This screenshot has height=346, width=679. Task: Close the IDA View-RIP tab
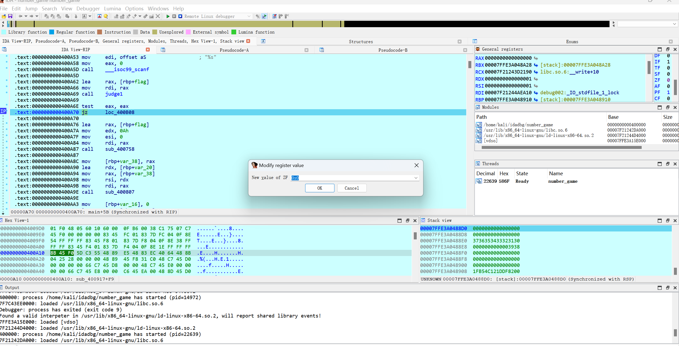point(148,50)
